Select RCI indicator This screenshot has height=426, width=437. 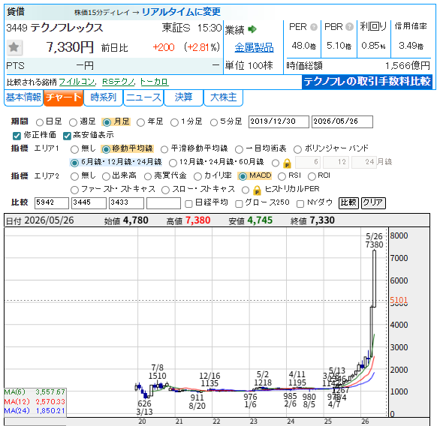tap(312, 176)
